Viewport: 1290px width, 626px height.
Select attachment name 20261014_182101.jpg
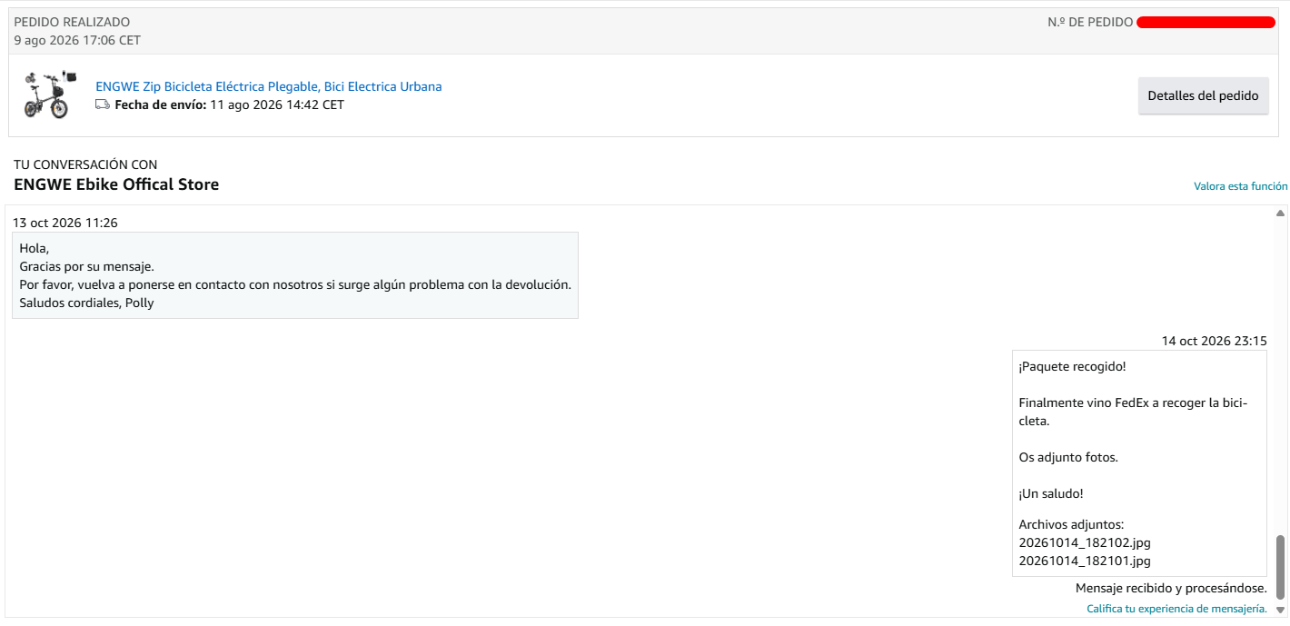pos(1085,561)
